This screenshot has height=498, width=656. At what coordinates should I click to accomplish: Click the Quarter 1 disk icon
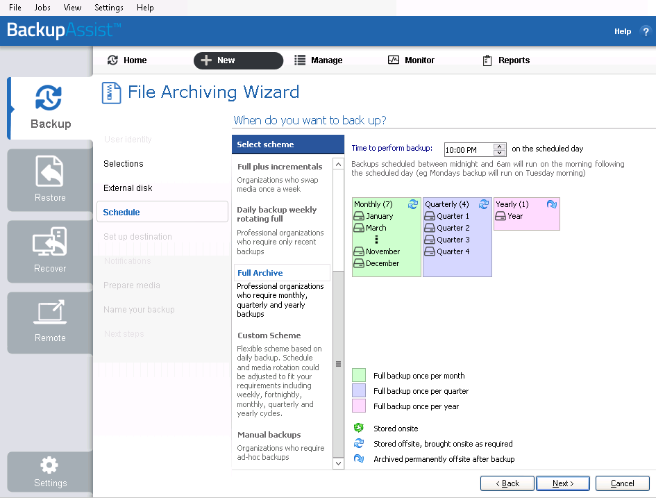point(430,216)
